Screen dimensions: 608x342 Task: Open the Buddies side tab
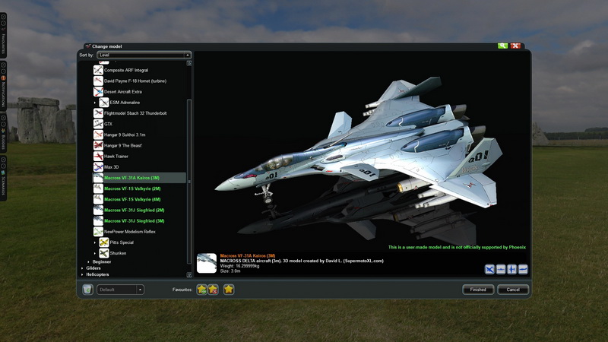3,134
